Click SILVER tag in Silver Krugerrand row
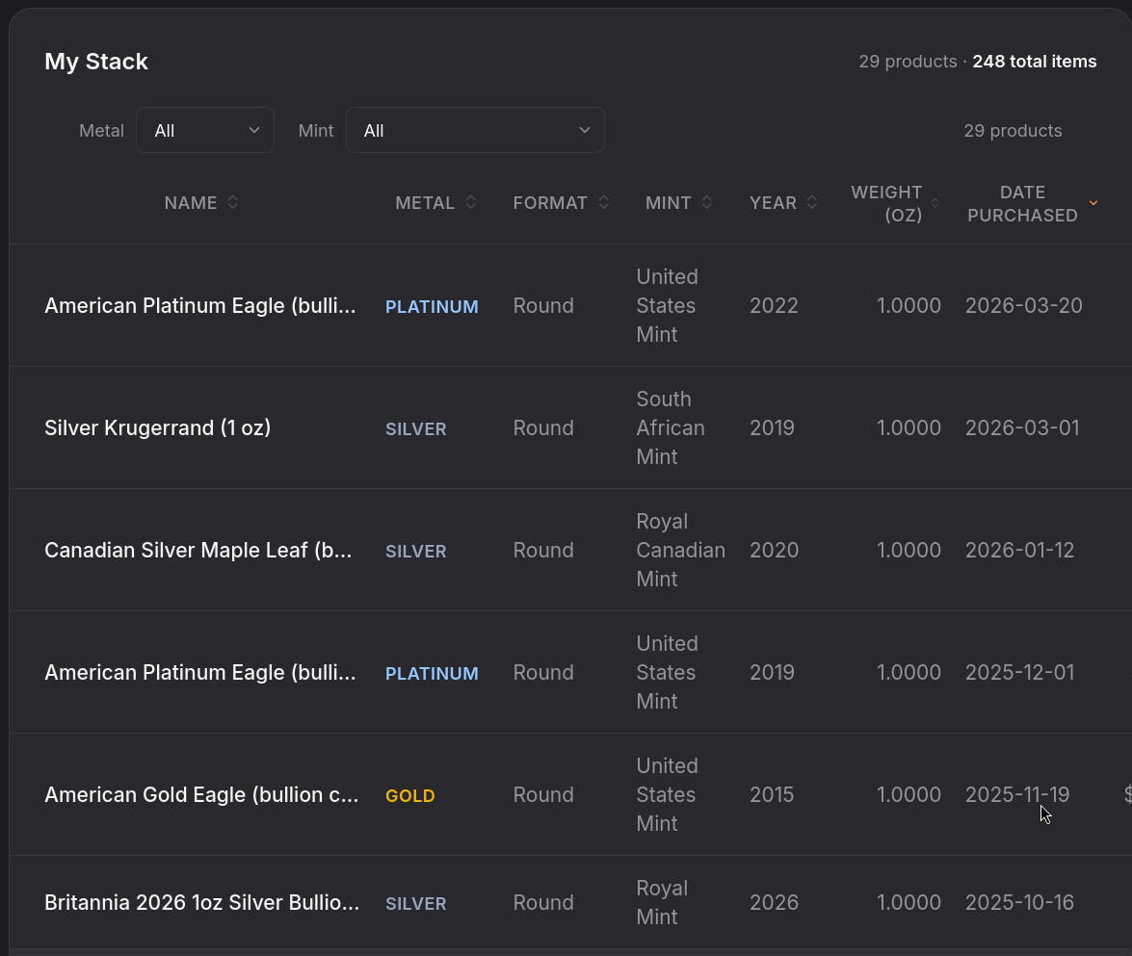Screen dimensions: 1132x956 [x=416, y=429]
